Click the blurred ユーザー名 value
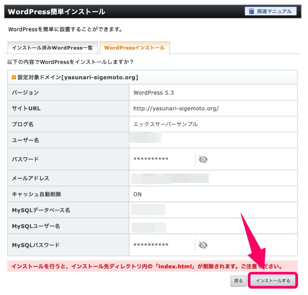The width and height of the screenshot is (308, 295). coord(146,137)
